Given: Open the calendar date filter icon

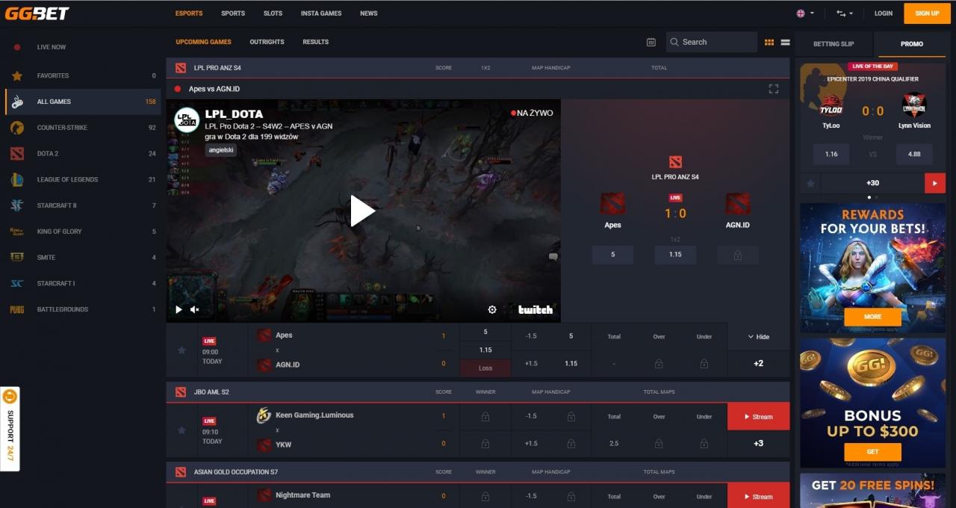Looking at the screenshot, I should tap(651, 43).
